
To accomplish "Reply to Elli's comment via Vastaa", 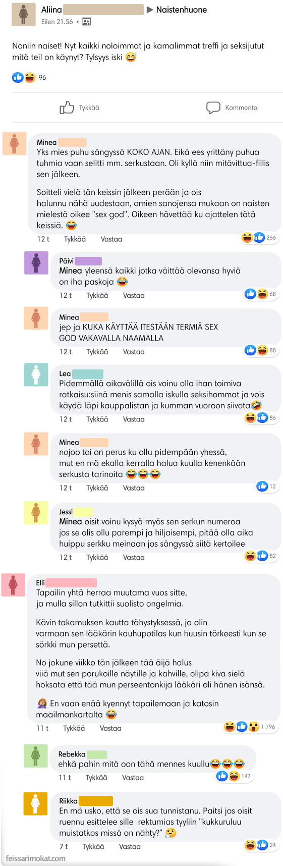I will point(110,728).
